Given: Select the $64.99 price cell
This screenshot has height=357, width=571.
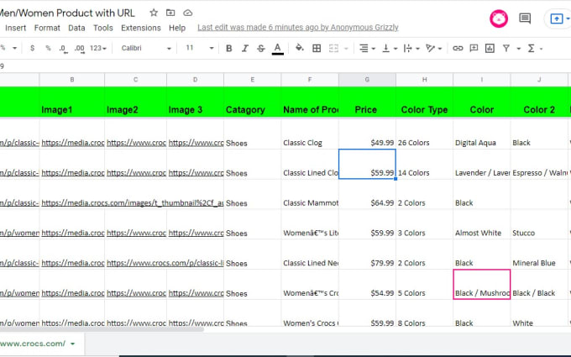Looking at the screenshot, I should 367,194.
